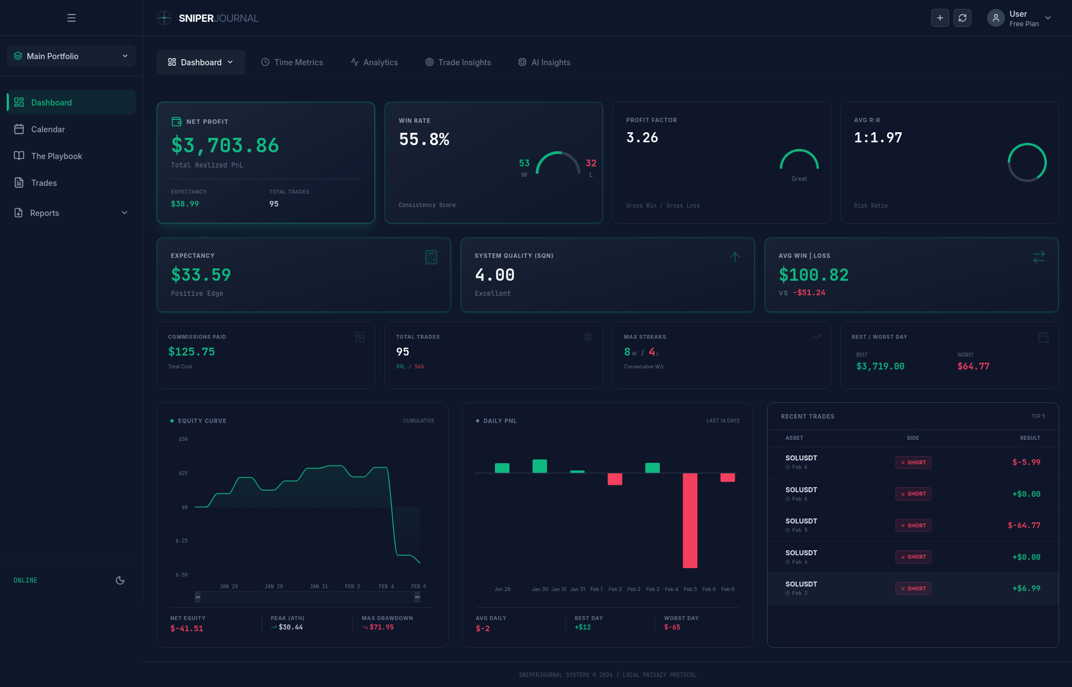Open the Dashboard tab chevron dropdown
The width and height of the screenshot is (1072, 687).
tap(230, 62)
